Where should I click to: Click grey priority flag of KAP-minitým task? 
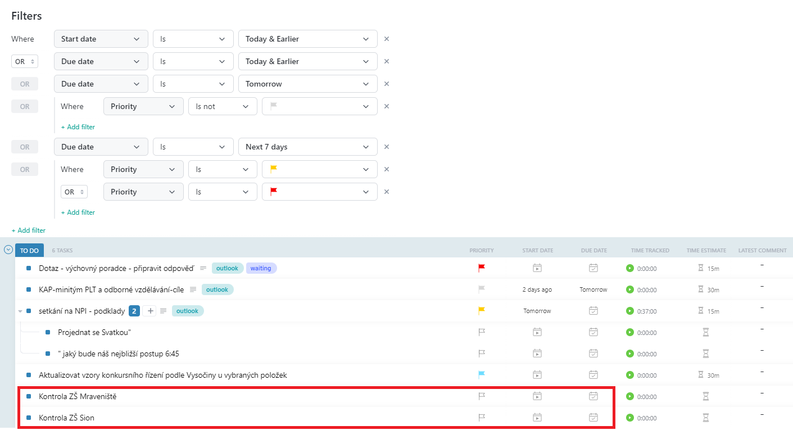pos(481,289)
